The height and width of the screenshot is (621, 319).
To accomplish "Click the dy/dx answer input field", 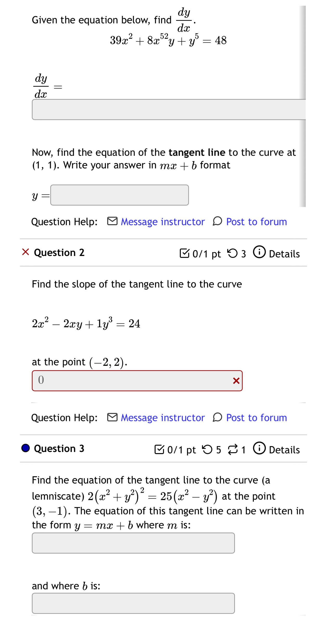I will [x=156, y=111].
